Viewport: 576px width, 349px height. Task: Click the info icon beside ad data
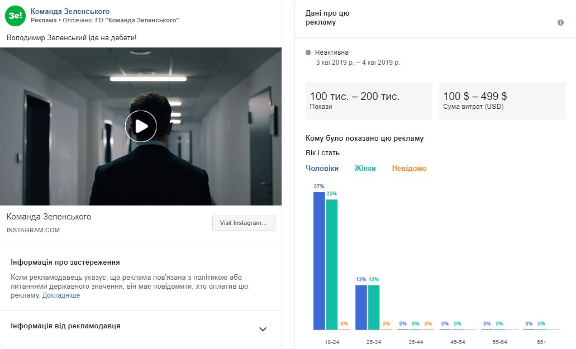pyautogui.click(x=560, y=23)
